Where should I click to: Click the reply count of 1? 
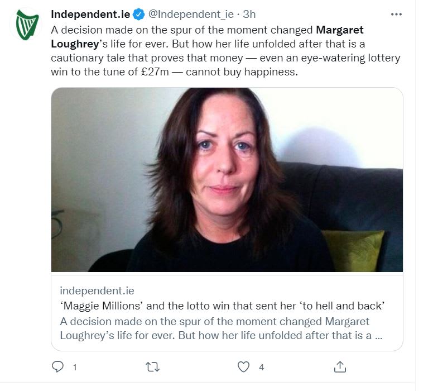pos(75,368)
